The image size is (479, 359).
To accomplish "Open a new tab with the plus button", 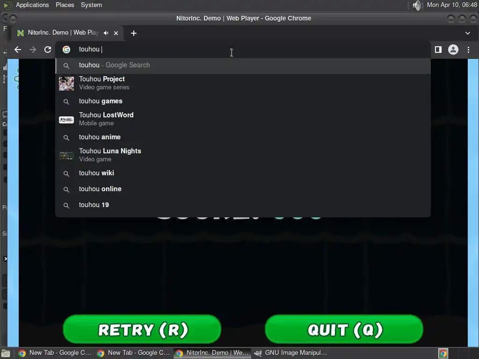I will tap(133, 33).
